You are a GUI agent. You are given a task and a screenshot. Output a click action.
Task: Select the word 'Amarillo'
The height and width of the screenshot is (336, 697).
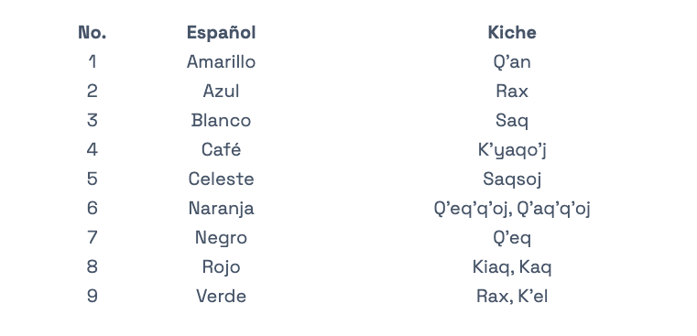click(221, 61)
